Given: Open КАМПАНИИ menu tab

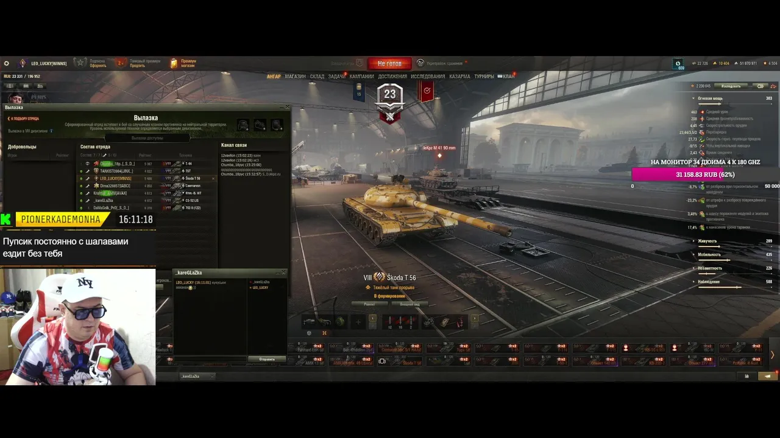Looking at the screenshot, I should (361, 77).
